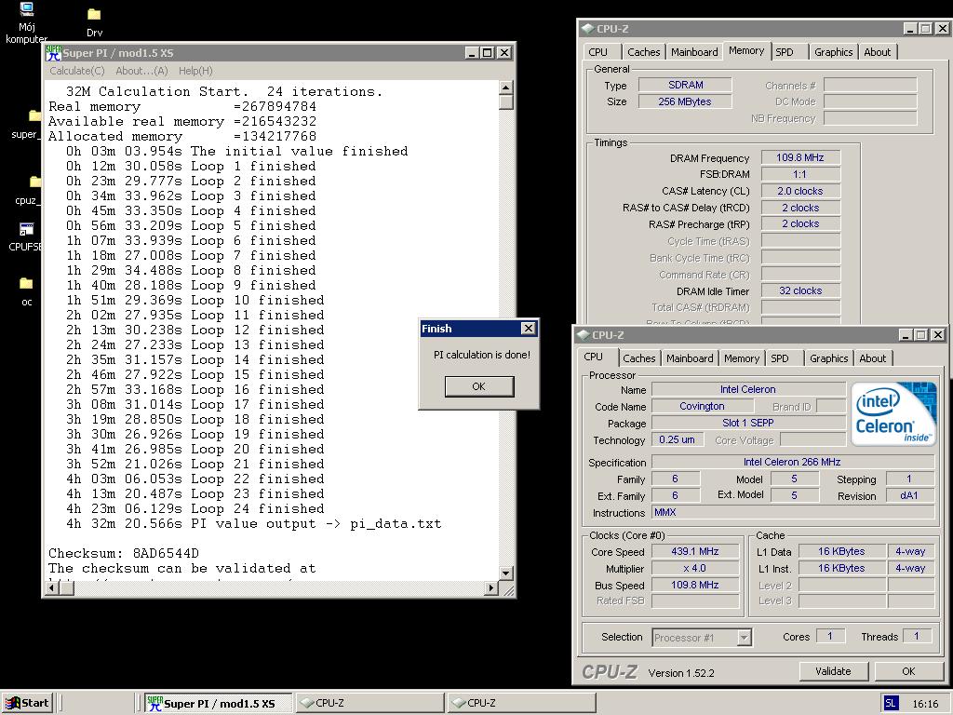Screen dimensions: 953x715
Task: Open About tab in upper CPU-Z window
Action: point(878,52)
